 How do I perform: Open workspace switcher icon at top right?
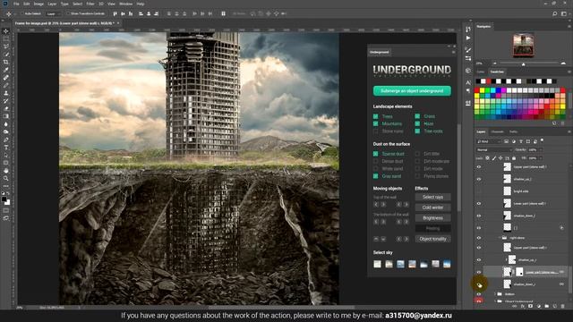(564, 13)
